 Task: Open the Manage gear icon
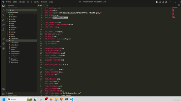point(3,94)
